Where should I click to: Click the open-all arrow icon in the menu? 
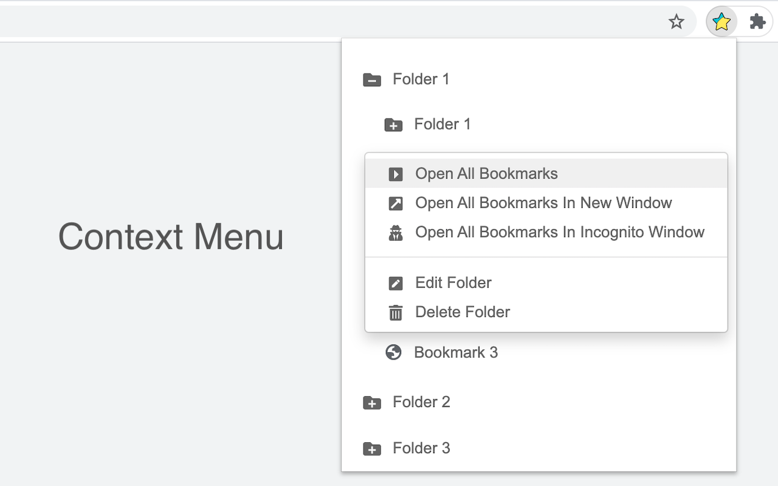396,174
